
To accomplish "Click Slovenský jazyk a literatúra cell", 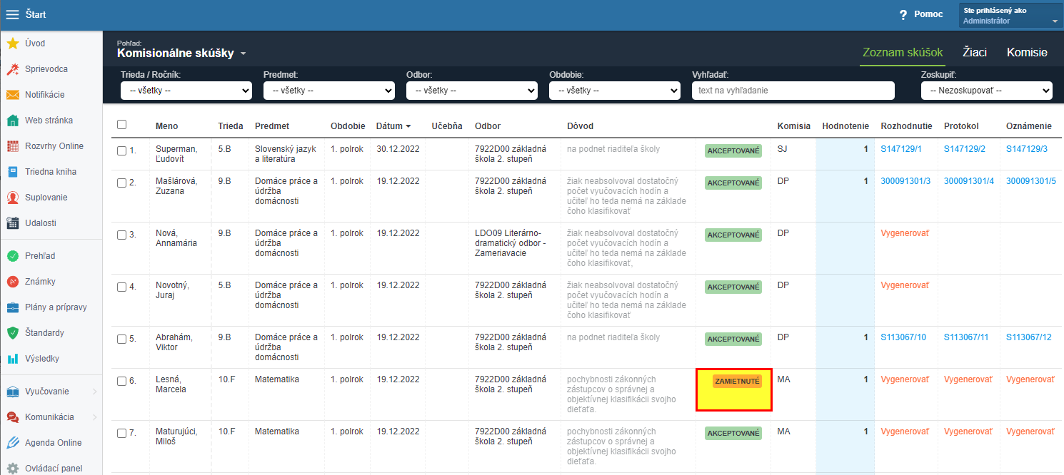I will coord(286,154).
